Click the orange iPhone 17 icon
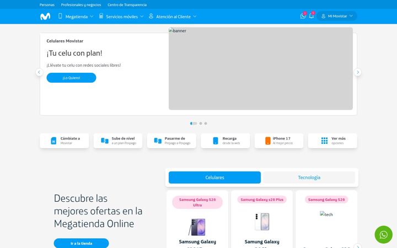 click(267, 141)
